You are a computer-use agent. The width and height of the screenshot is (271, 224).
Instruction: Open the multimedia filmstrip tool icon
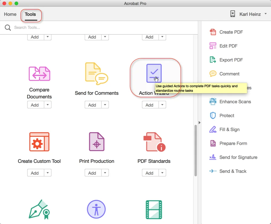(154, 209)
